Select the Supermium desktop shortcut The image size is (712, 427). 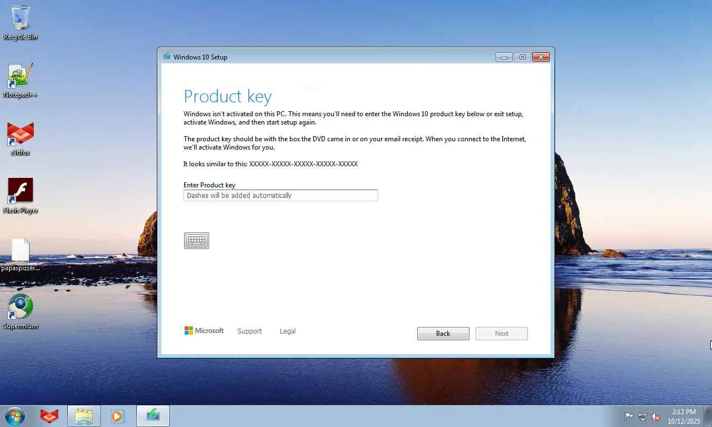pyautogui.click(x=21, y=312)
